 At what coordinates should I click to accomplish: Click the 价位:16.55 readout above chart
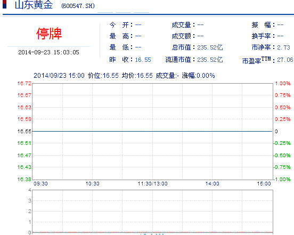pos(103,76)
